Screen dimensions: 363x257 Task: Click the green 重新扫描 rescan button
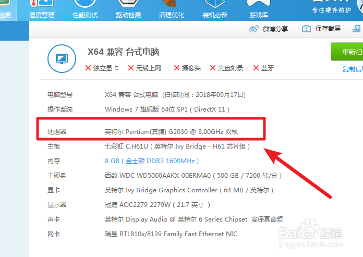(347, 52)
